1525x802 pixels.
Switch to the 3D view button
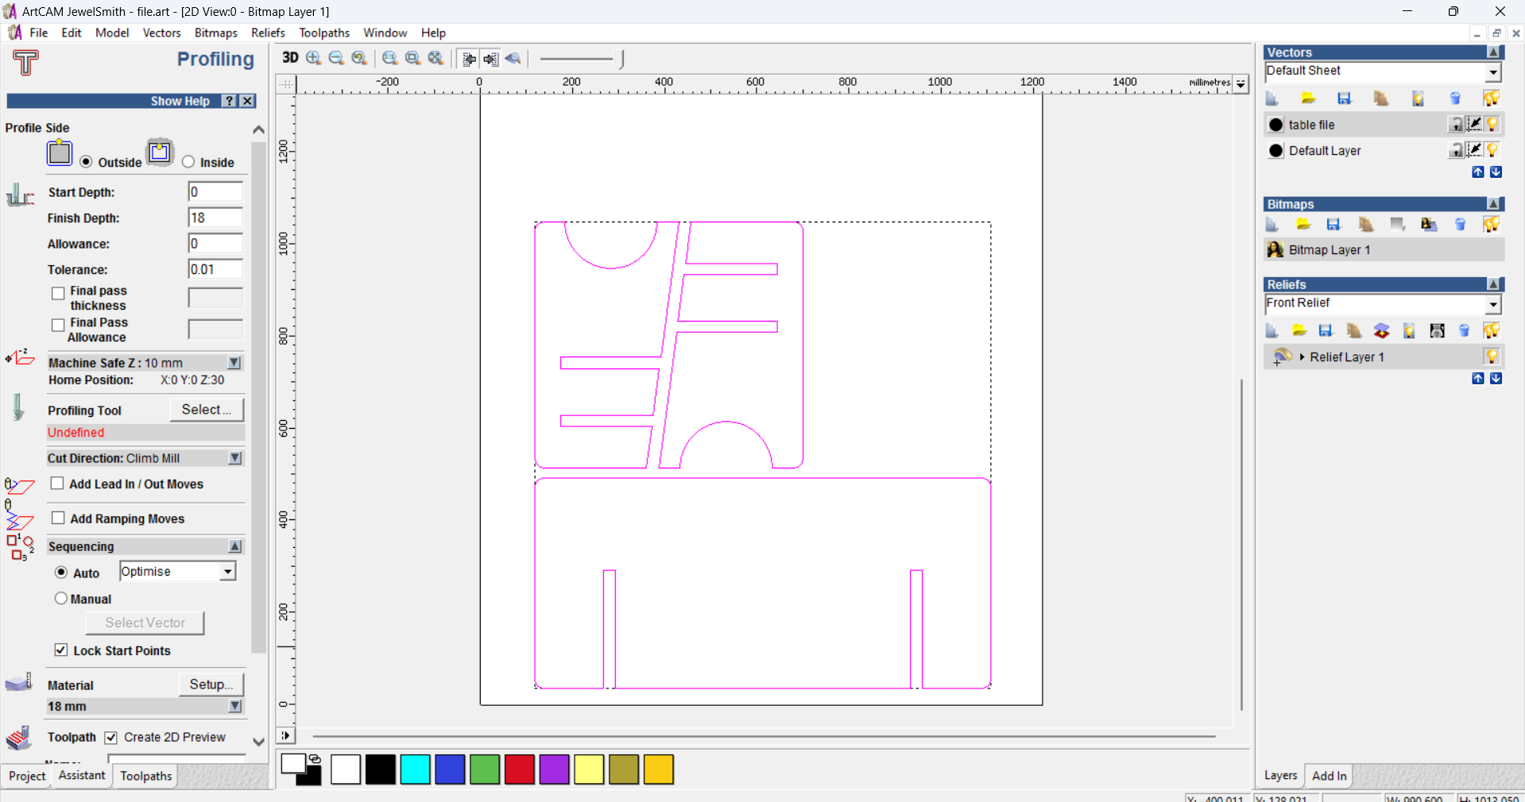(x=290, y=58)
